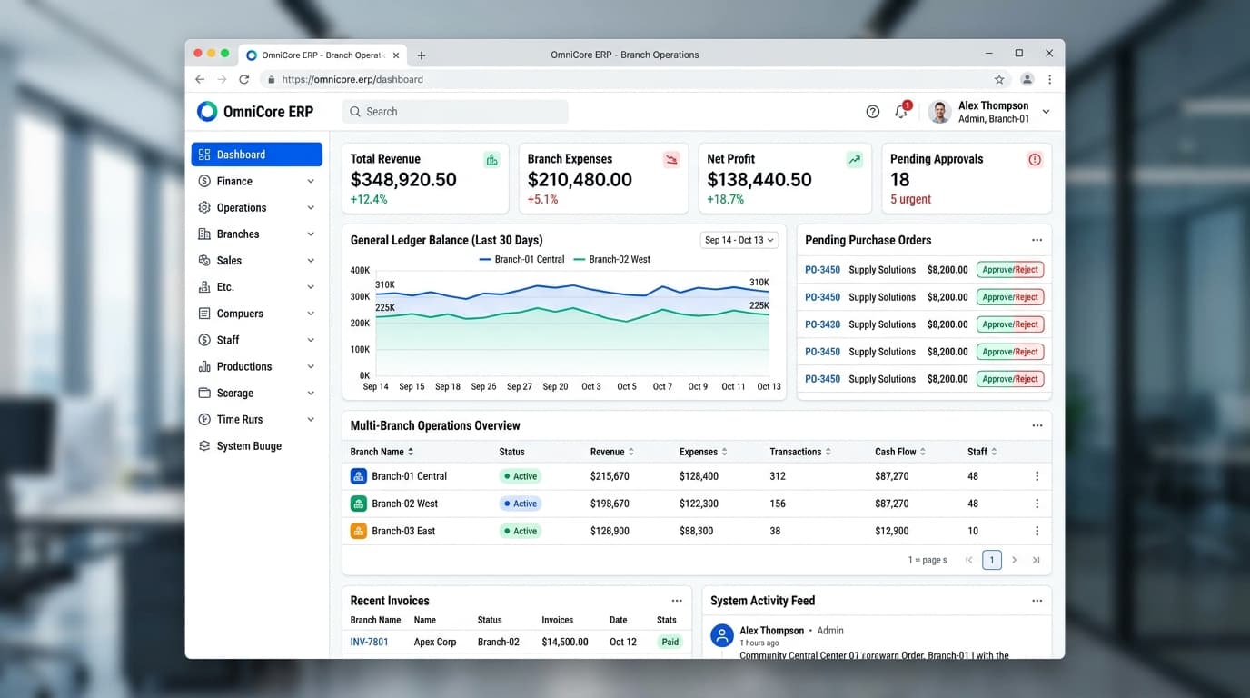Expand the Operations sidebar chevron
1250x698 pixels.
pos(311,208)
